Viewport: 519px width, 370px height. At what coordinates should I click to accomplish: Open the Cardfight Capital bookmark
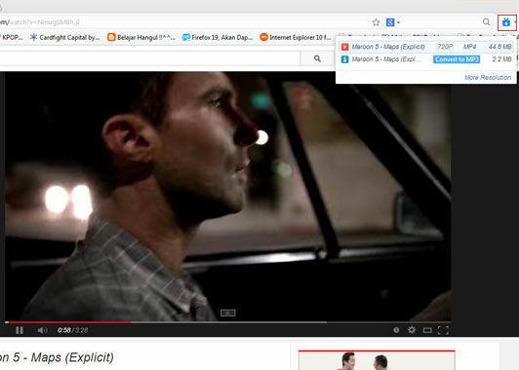point(64,37)
